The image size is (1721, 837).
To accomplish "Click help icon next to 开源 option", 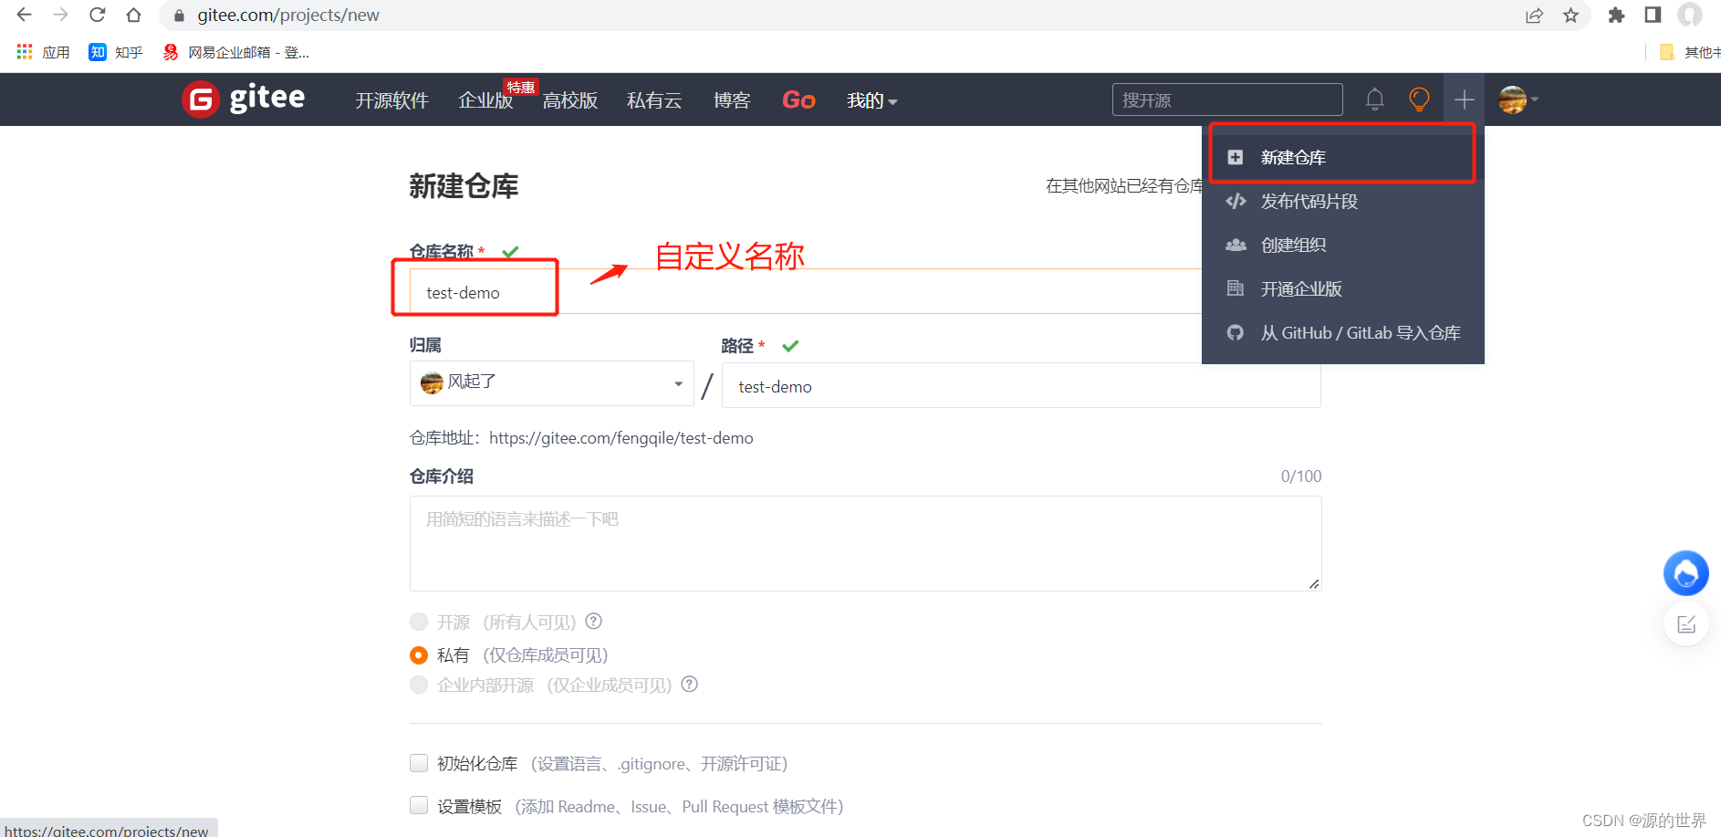I will click(593, 622).
